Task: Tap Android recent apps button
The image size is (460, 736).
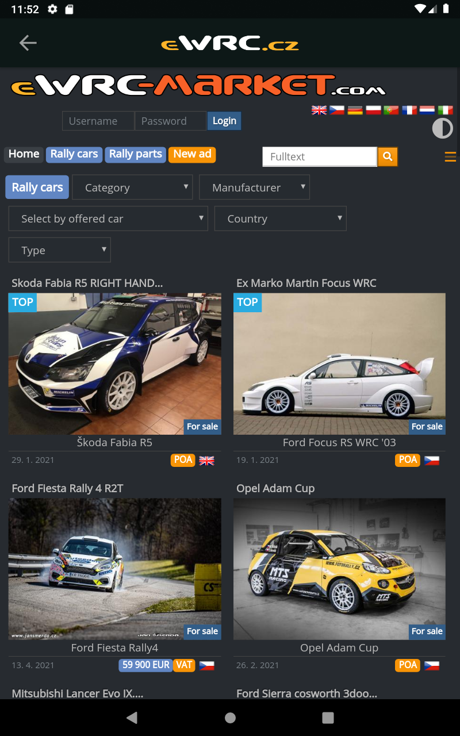Action: pos(328,718)
